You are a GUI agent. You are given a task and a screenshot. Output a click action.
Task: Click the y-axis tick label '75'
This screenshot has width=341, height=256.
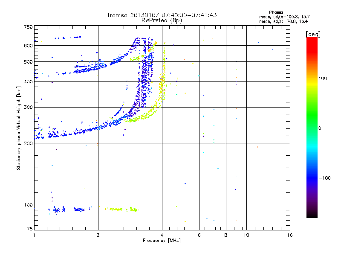pyautogui.click(x=30, y=229)
